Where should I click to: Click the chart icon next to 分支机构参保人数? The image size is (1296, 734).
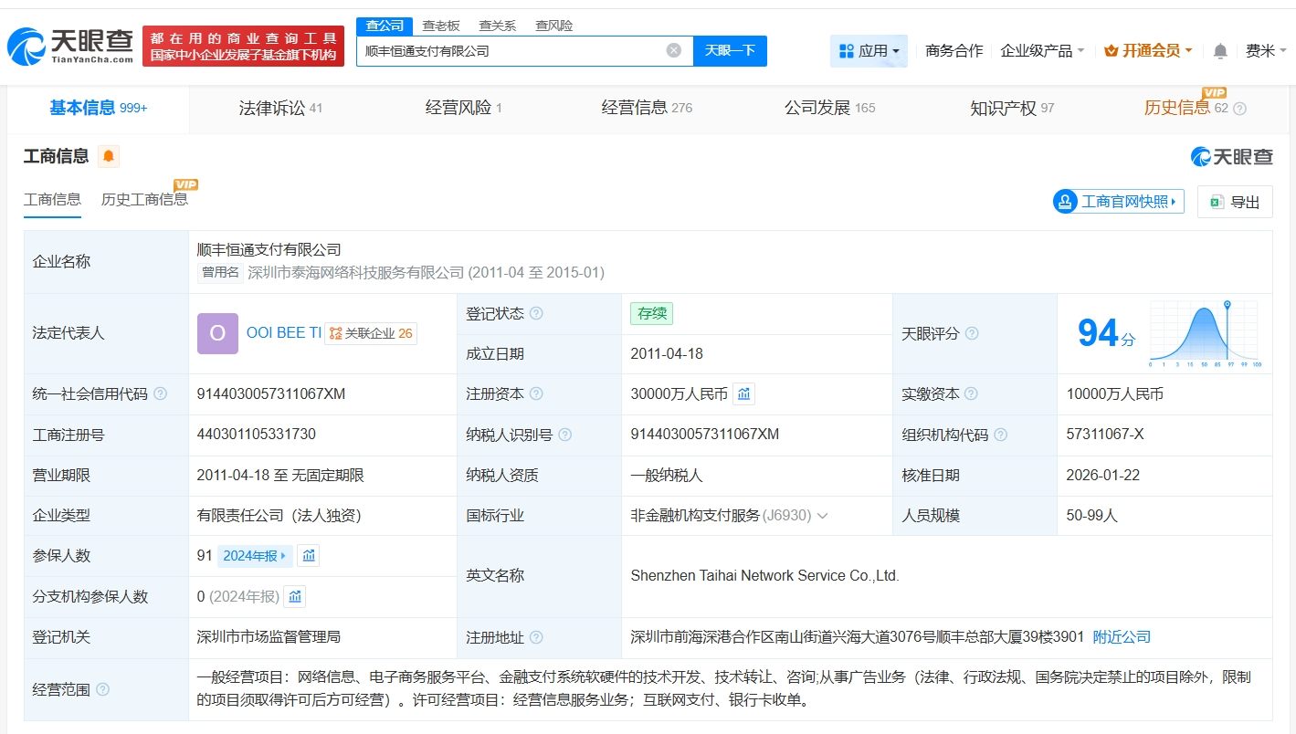coord(294,596)
